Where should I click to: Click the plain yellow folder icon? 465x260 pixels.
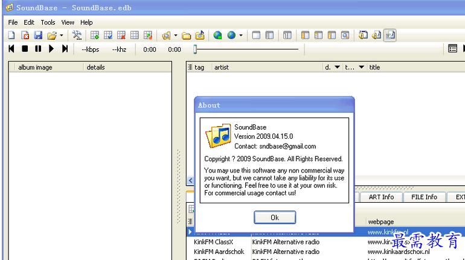pyautogui.click(x=186, y=36)
